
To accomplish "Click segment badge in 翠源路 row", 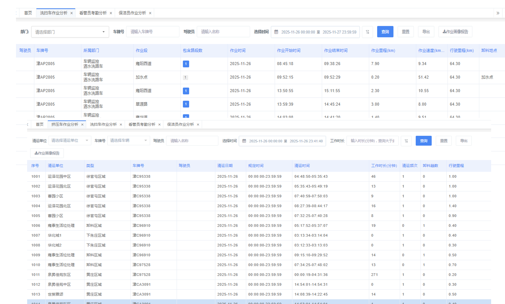I will point(186,104).
